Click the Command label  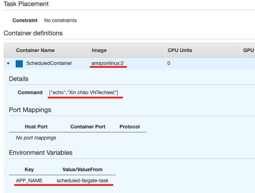tap(30, 92)
